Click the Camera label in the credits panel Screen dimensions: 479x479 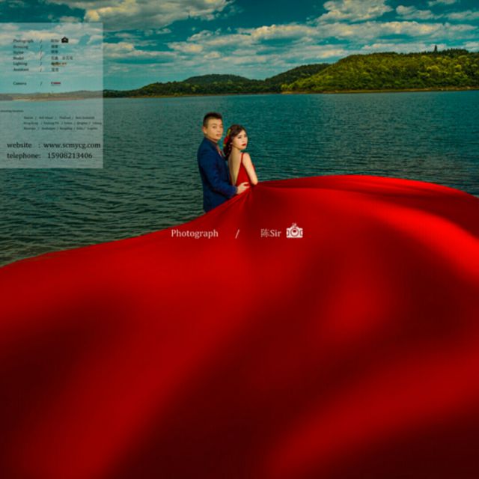19,83
